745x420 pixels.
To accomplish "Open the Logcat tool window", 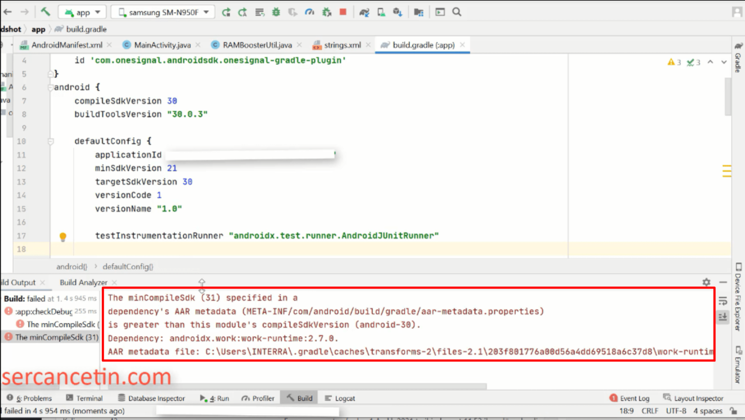I will tap(340, 398).
